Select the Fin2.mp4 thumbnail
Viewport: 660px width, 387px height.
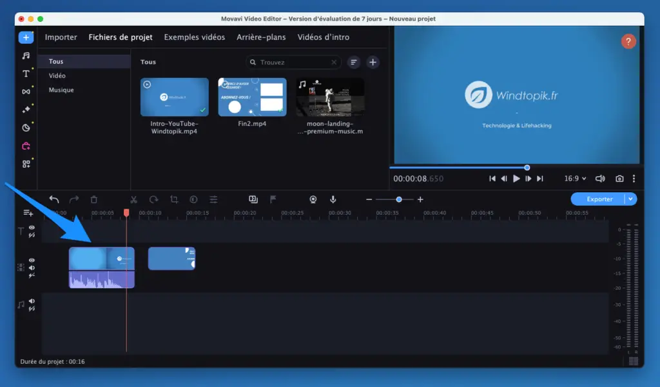252,97
